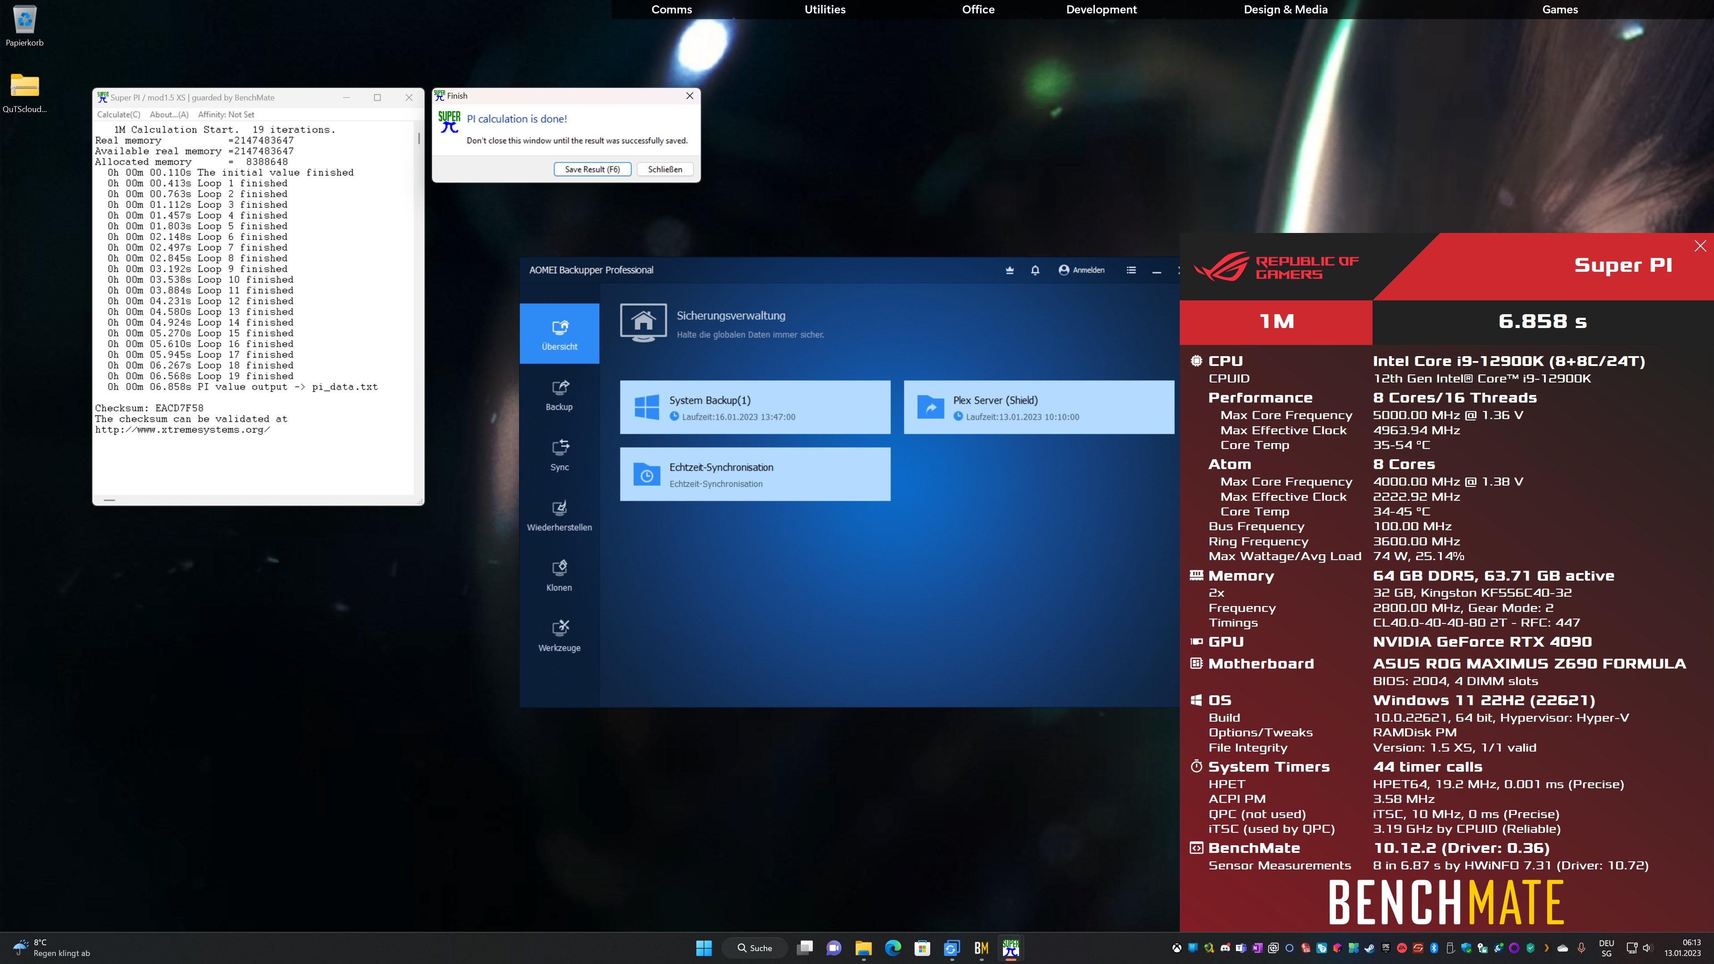
Task: Open the System Backup(1) task card
Action: pos(755,407)
